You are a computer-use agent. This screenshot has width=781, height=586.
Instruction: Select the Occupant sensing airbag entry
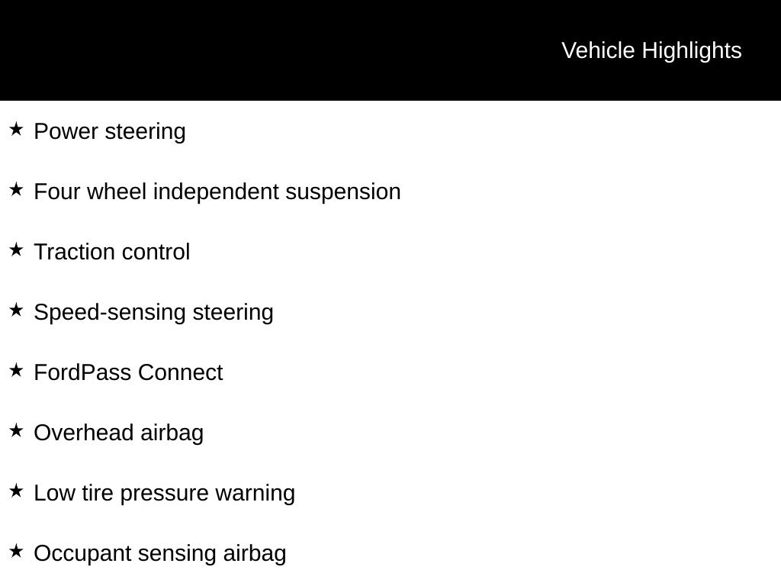click(x=160, y=553)
